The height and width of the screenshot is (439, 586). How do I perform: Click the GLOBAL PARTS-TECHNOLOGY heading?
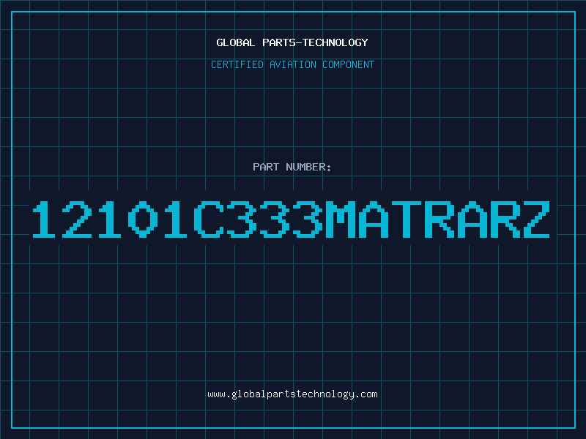(x=292, y=42)
